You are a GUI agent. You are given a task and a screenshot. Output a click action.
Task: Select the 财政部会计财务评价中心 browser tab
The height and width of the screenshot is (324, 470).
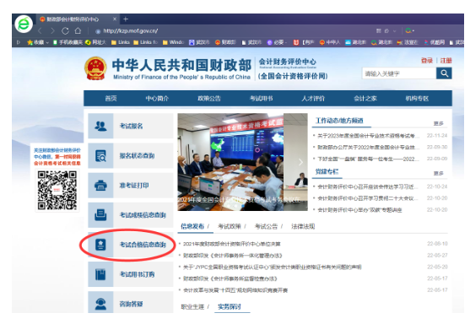coord(73,19)
